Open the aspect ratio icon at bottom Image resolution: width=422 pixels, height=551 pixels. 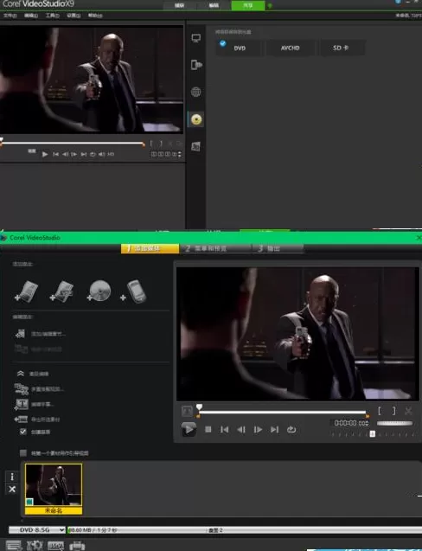(56, 545)
